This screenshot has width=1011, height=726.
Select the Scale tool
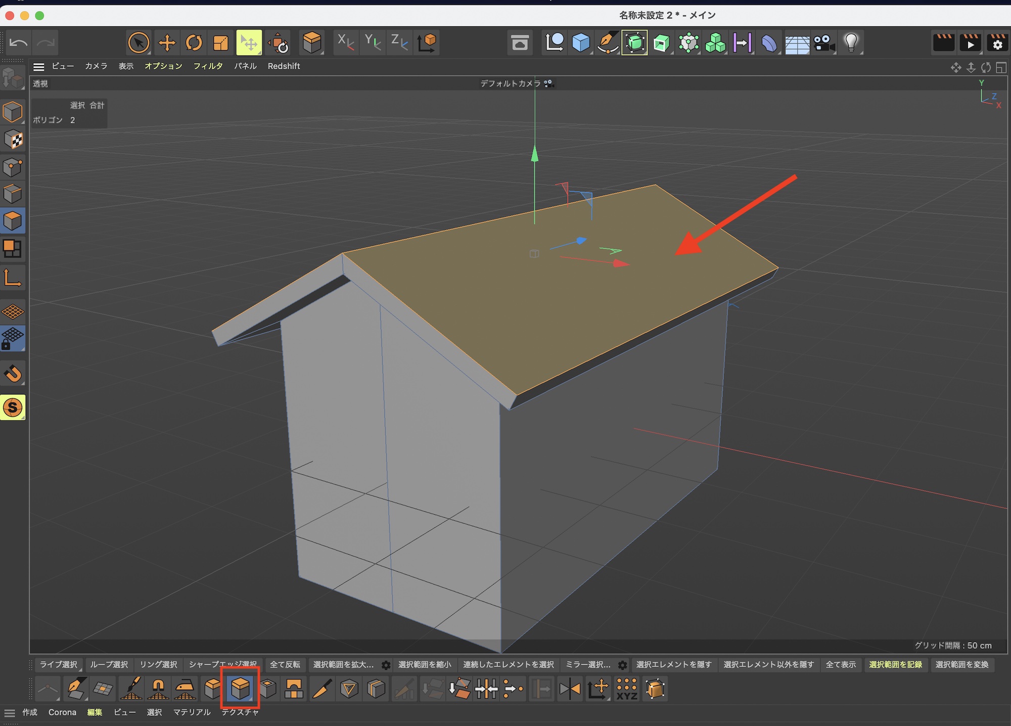(x=221, y=42)
